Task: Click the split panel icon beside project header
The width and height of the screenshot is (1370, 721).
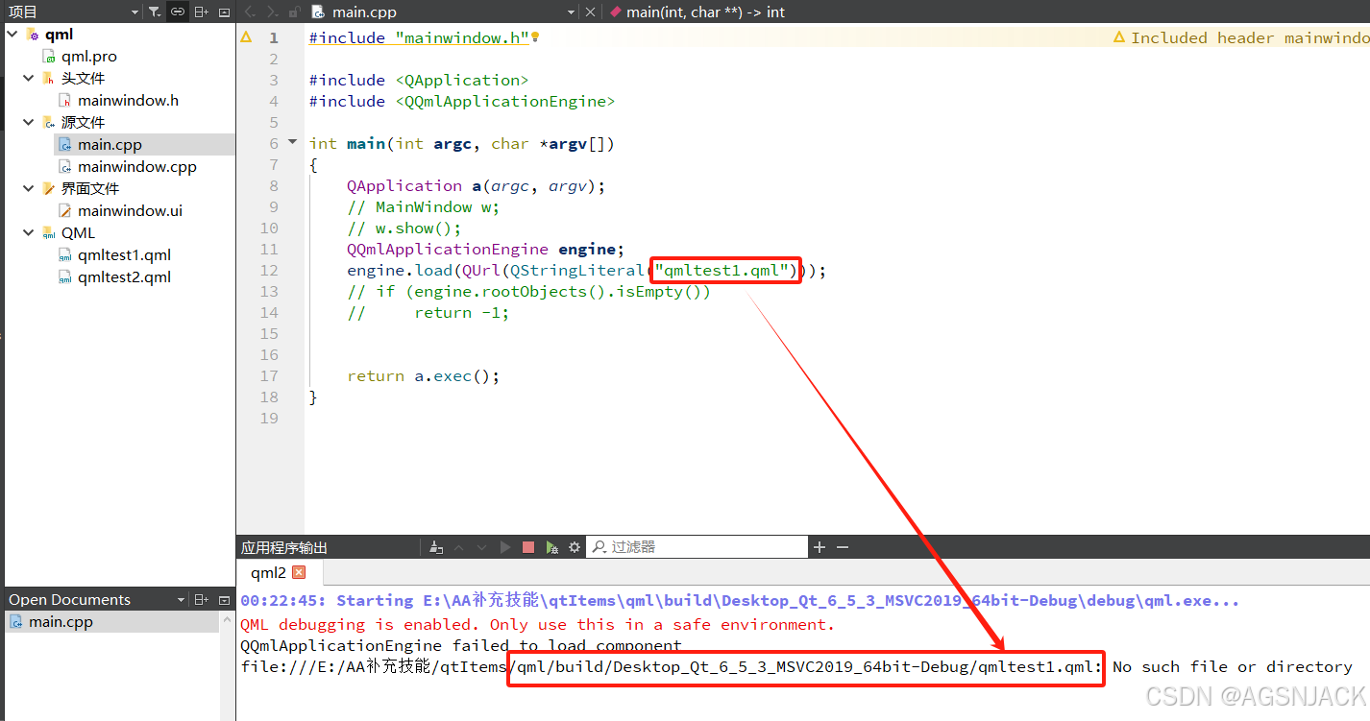Action: coord(201,11)
